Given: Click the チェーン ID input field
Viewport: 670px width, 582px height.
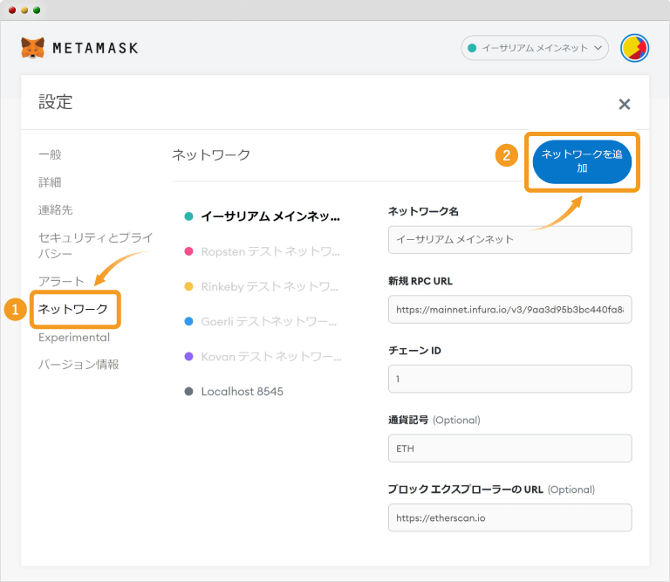Looking at the screenshot, I should tap(509, 379).
